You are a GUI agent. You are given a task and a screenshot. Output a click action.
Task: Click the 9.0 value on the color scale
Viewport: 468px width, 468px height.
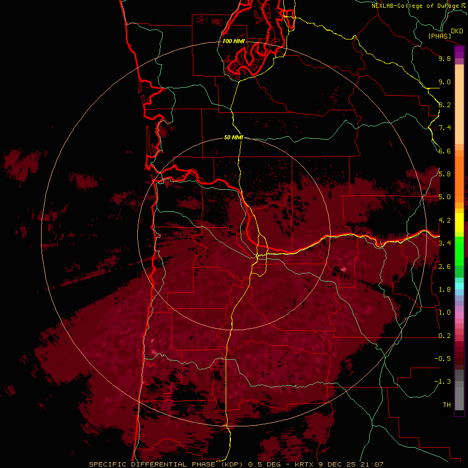(x=445, y=82)
